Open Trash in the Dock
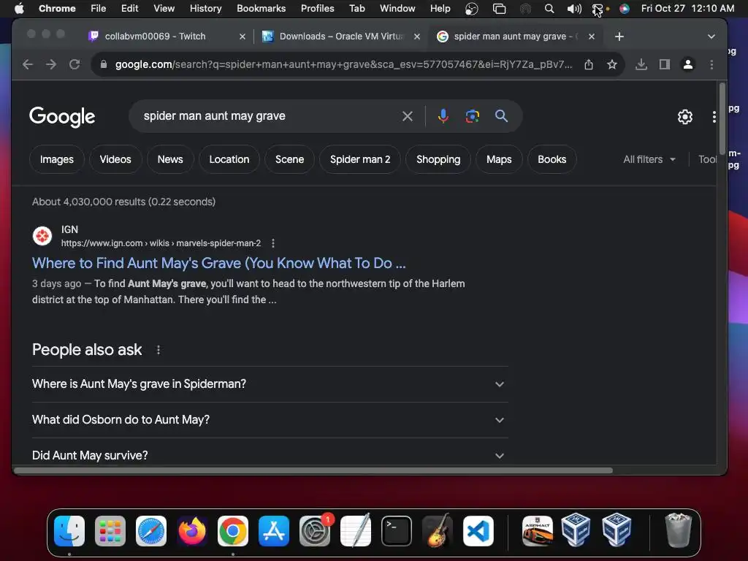 (678, 530)
